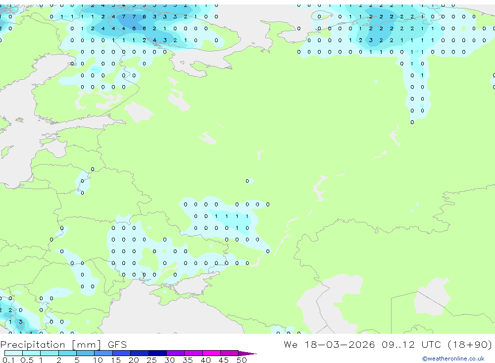
Task: Select the 2–5 mm legend color swatch
Action: pyautogui.click(x=67, y=353)
